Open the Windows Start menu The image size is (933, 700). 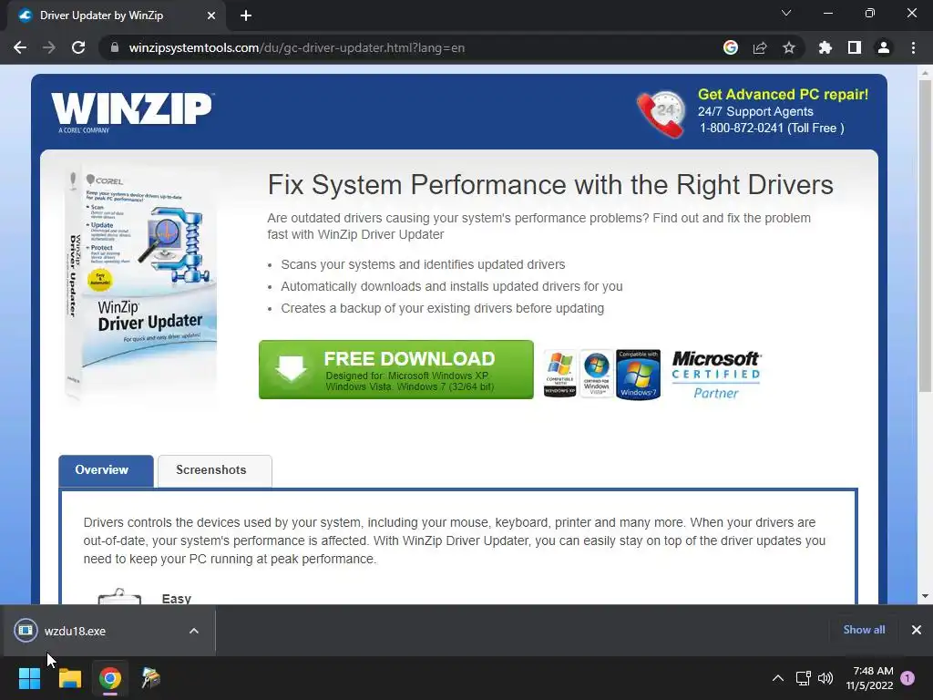(29, 678)
